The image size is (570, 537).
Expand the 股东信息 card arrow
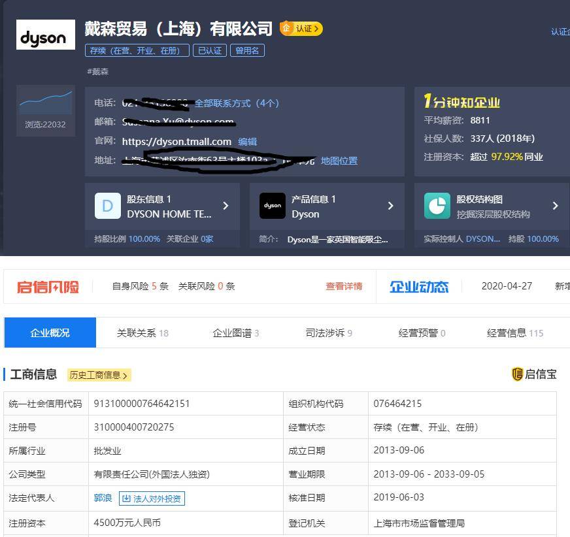(x=226, y=206)
